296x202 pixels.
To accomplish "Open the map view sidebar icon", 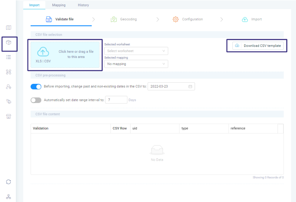I will click(8, 28).
